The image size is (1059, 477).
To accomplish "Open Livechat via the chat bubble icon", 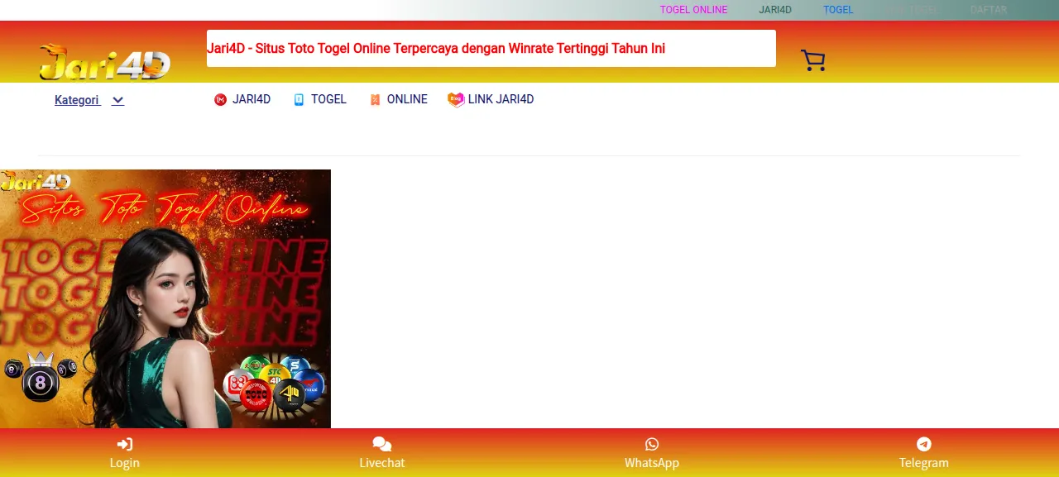I will click(x=382, y=445).
